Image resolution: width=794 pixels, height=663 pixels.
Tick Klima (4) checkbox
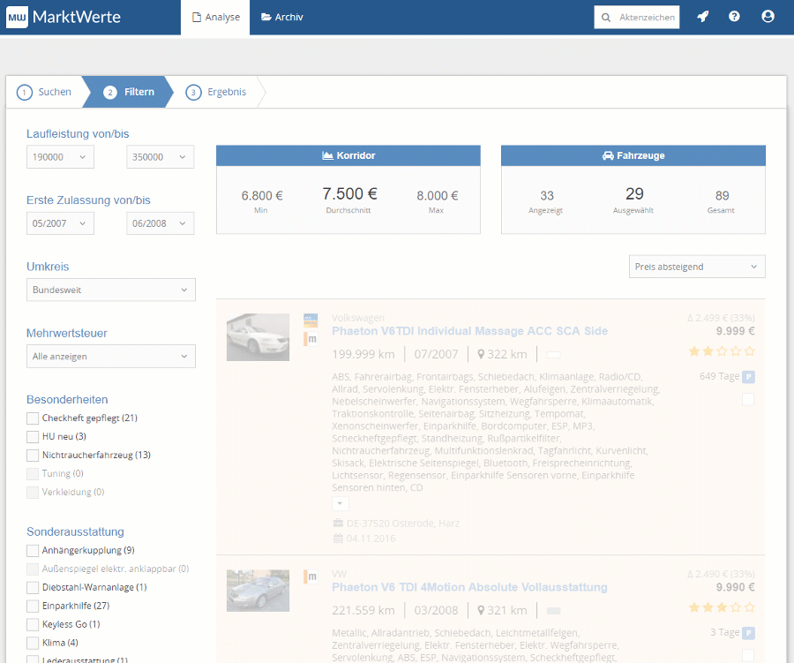point(33,643)
